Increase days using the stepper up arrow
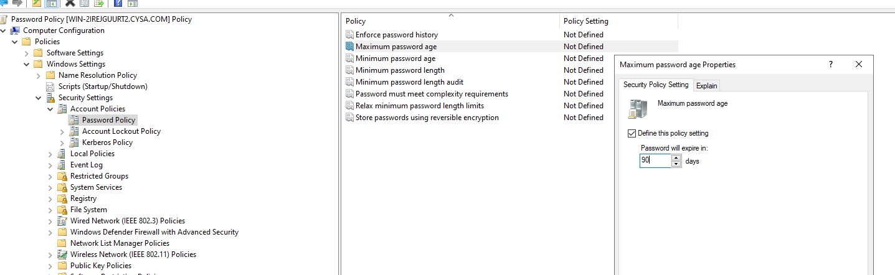The width and height of the screenshot is (895, 275). click(676, 157)
